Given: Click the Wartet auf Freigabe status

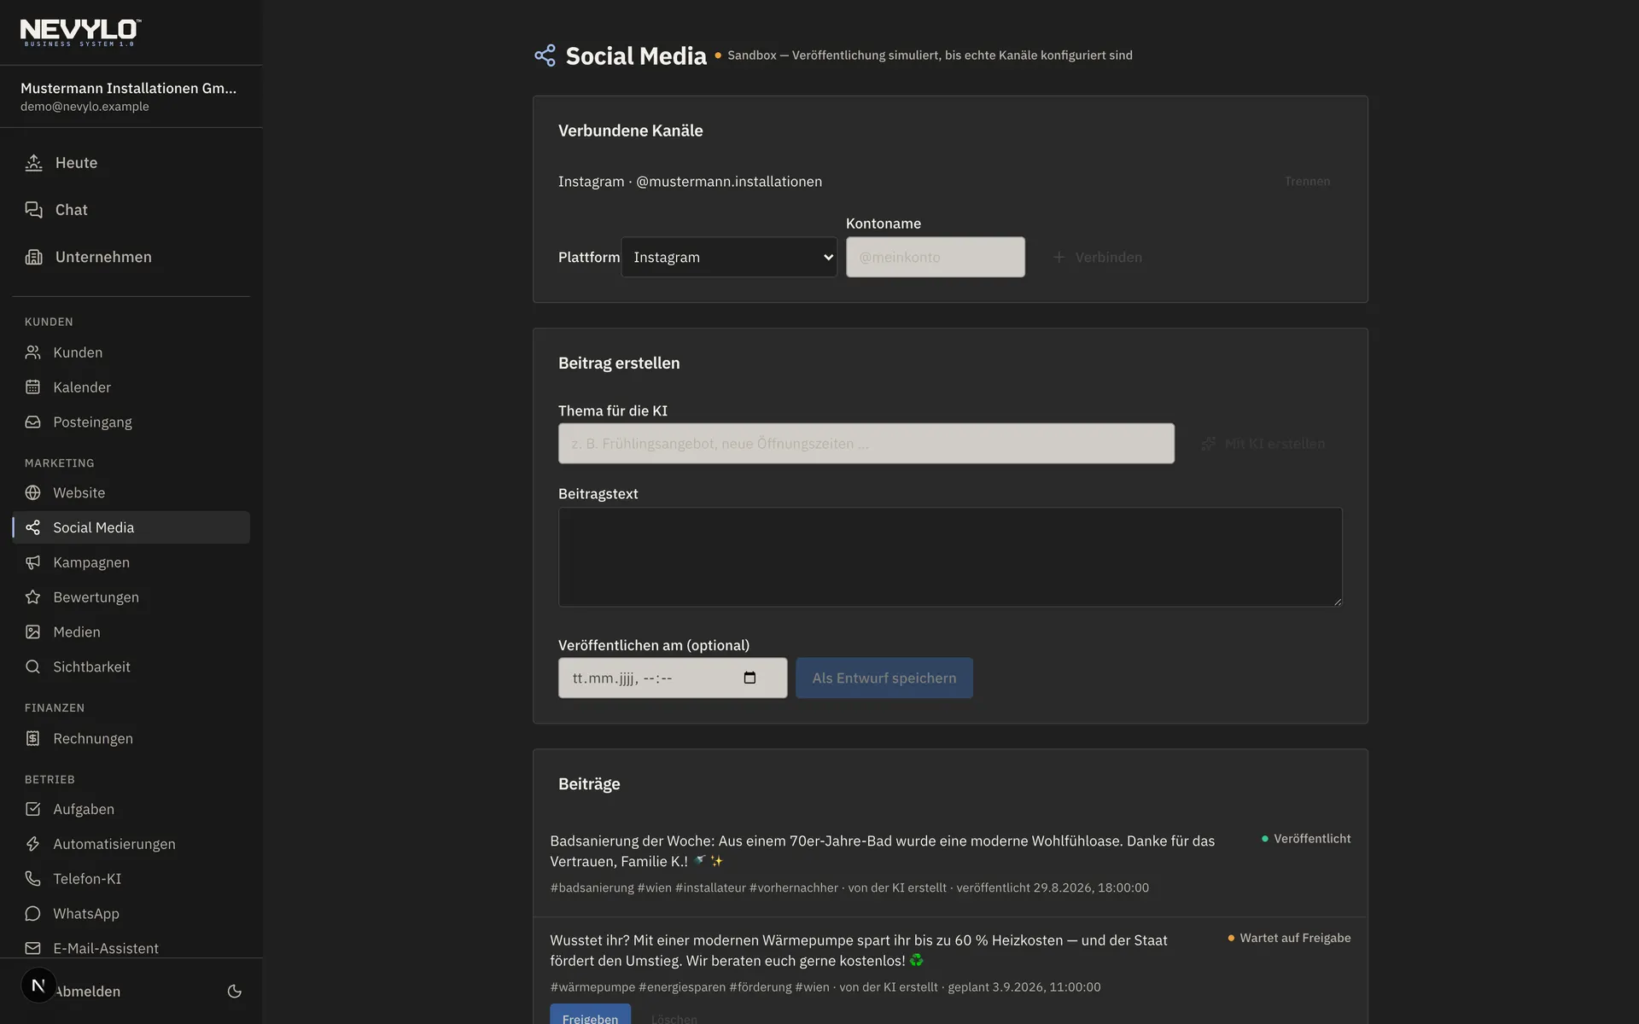Looking at the screenshot, I should pos(1289,938).
